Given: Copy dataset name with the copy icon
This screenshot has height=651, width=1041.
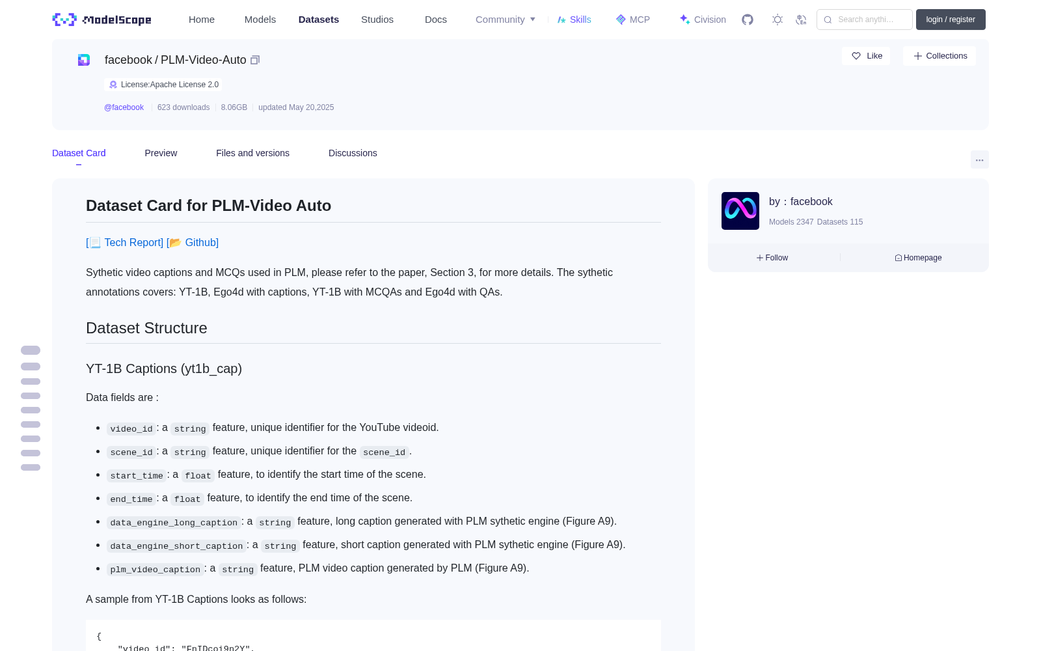Looking at the screenshot, I should click(x=255, y=60).
